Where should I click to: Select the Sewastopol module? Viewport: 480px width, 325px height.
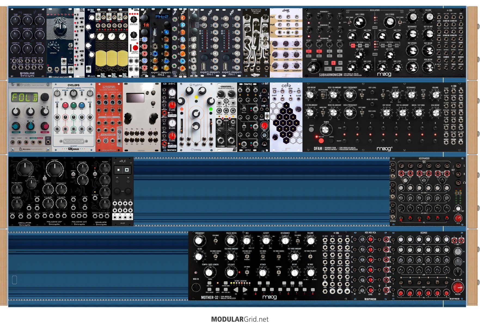coord(226,117)
